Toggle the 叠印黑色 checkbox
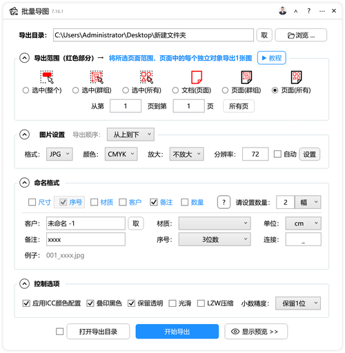This screenshot has width=345, height=353. pyautogui.click(x=90, y=303)
